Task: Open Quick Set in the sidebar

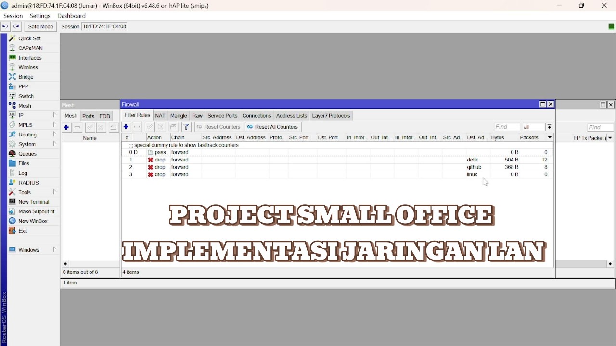Action: [29, 38]
